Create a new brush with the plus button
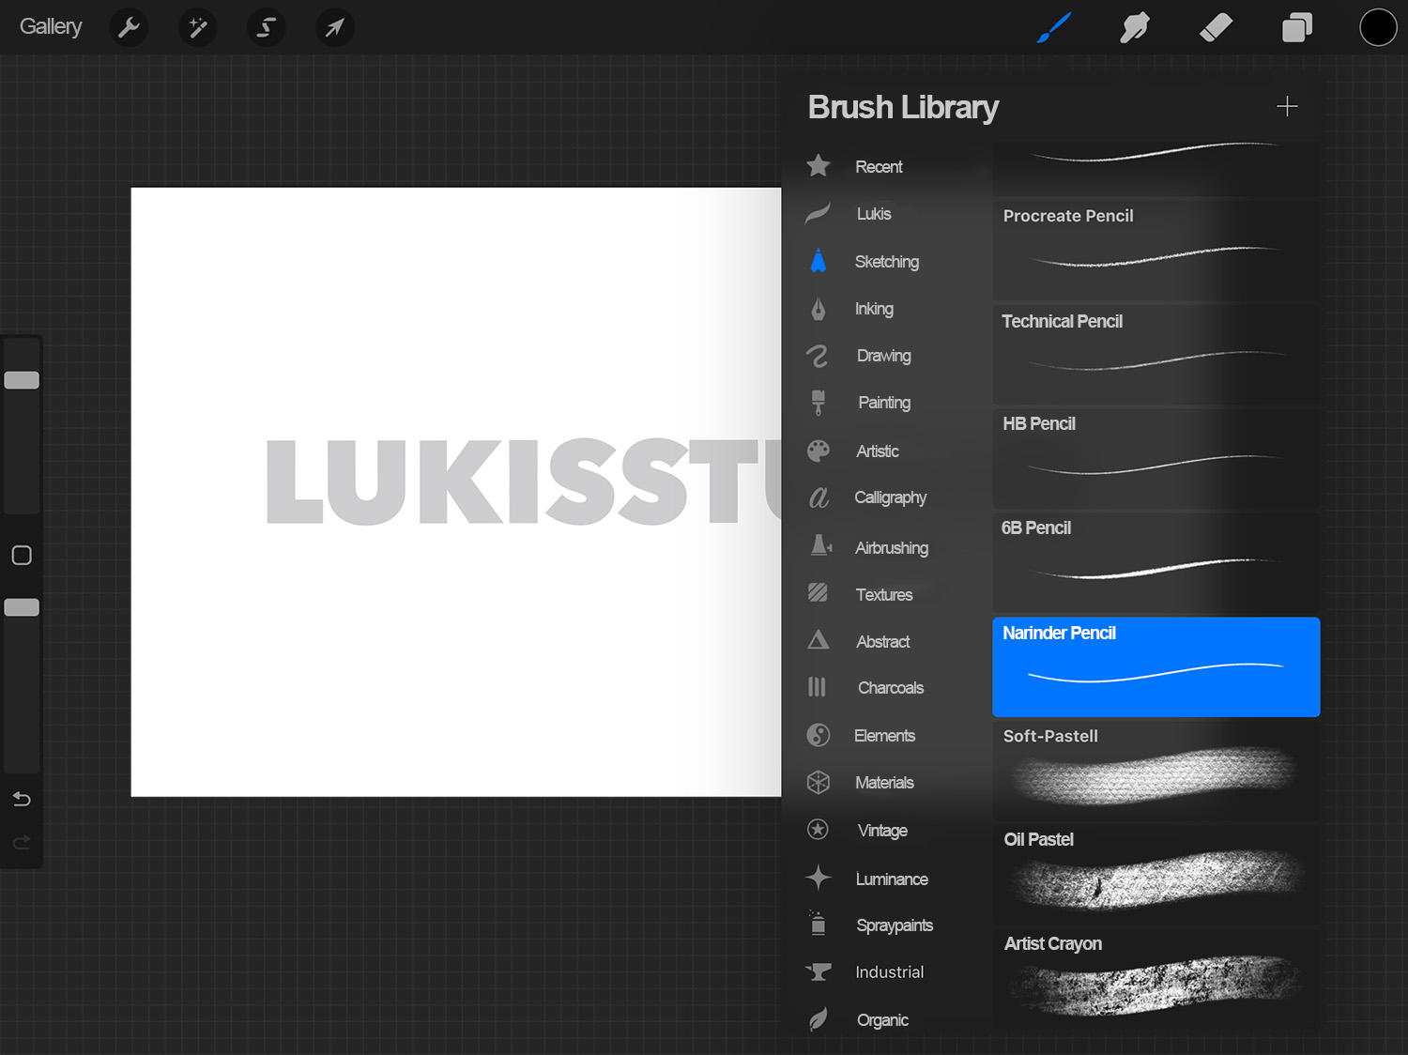1408x1055 pixels. coord(1287,106)
